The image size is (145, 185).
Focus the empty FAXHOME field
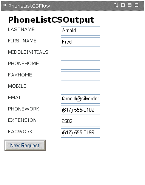click(x=80, y=76)
